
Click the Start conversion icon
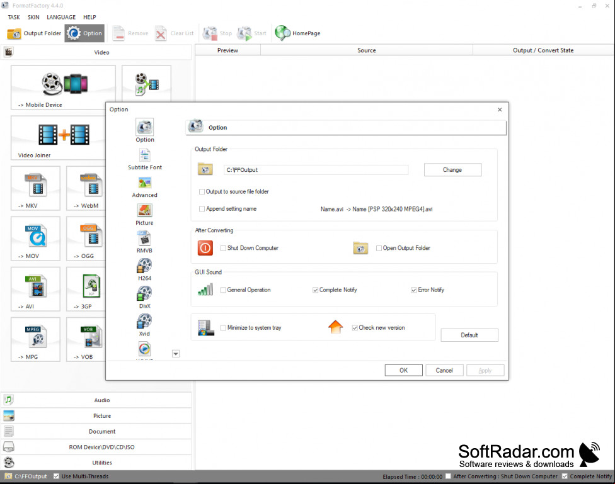point(245,33)
